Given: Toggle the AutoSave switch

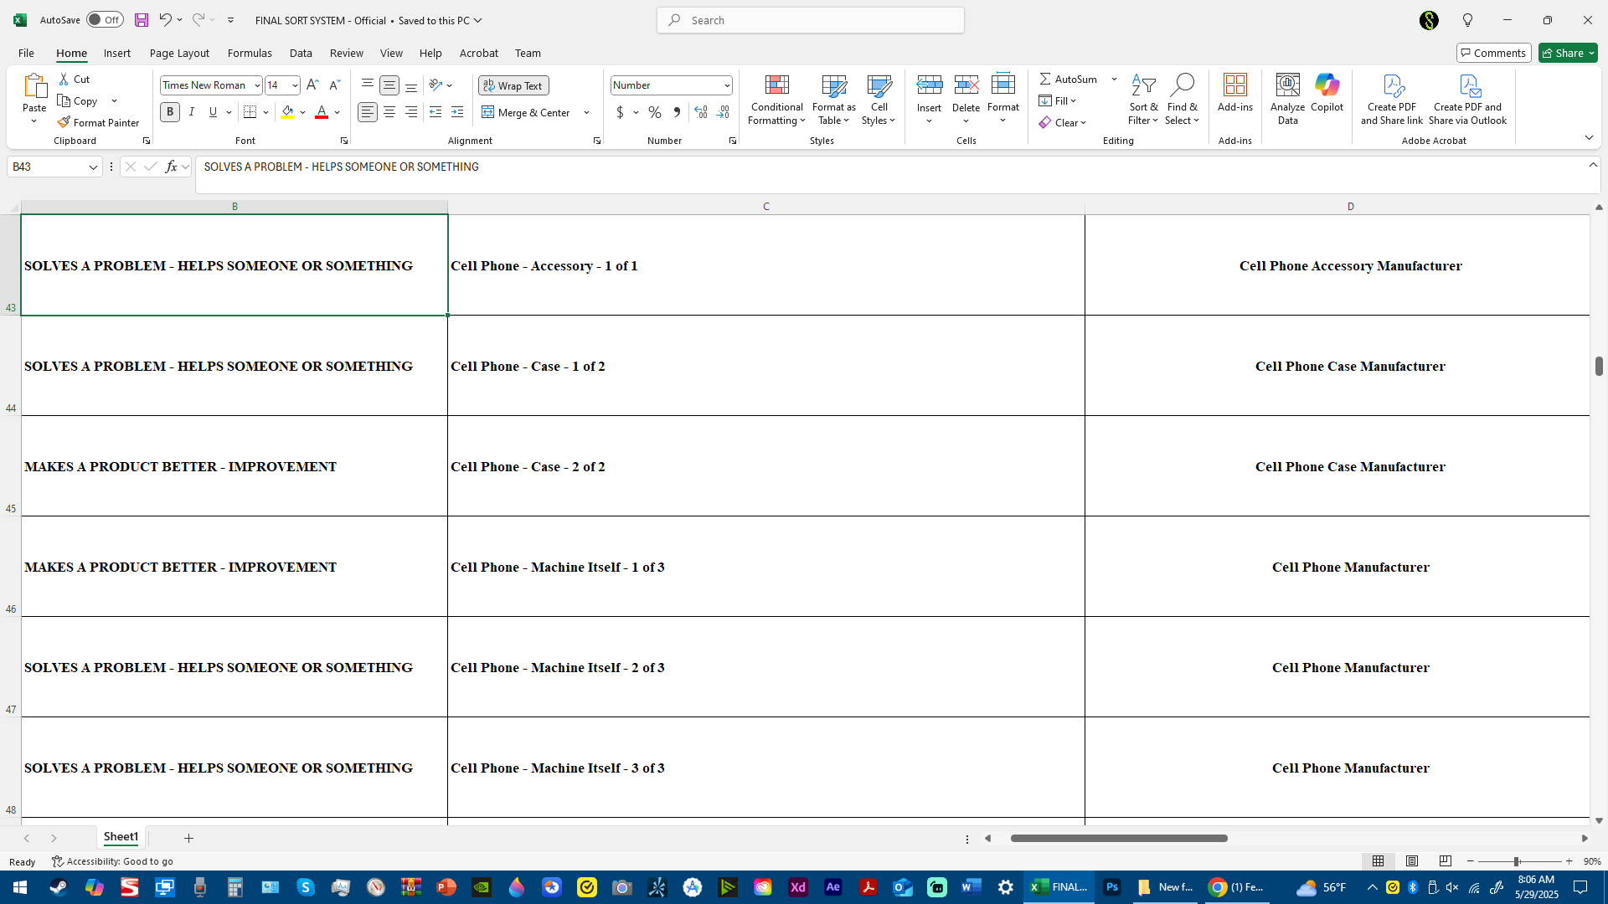Looking at the screenshot, I should click(105, 20).
